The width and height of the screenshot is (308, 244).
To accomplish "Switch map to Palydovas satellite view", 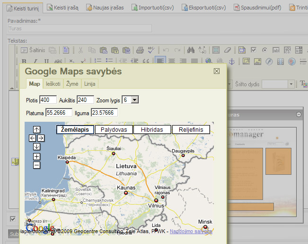I will point(114,130).
